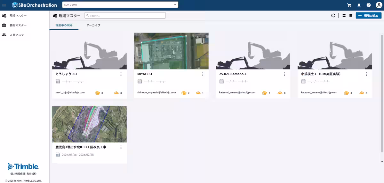The image size is (384, 183).
Task: Open the hamburger menu icon
Action: pyautogui.click(x=4, y=5)
